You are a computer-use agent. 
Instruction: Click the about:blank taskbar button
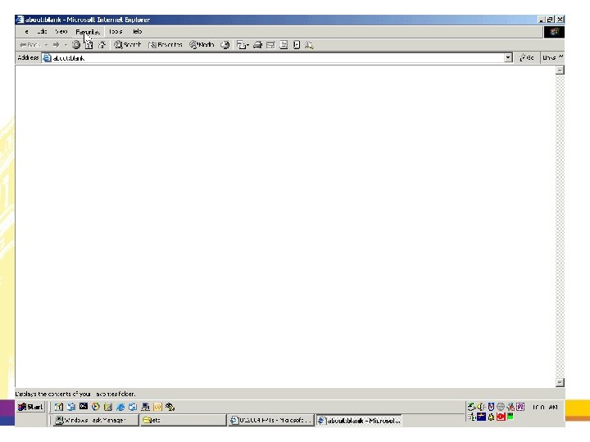[359, 421]
